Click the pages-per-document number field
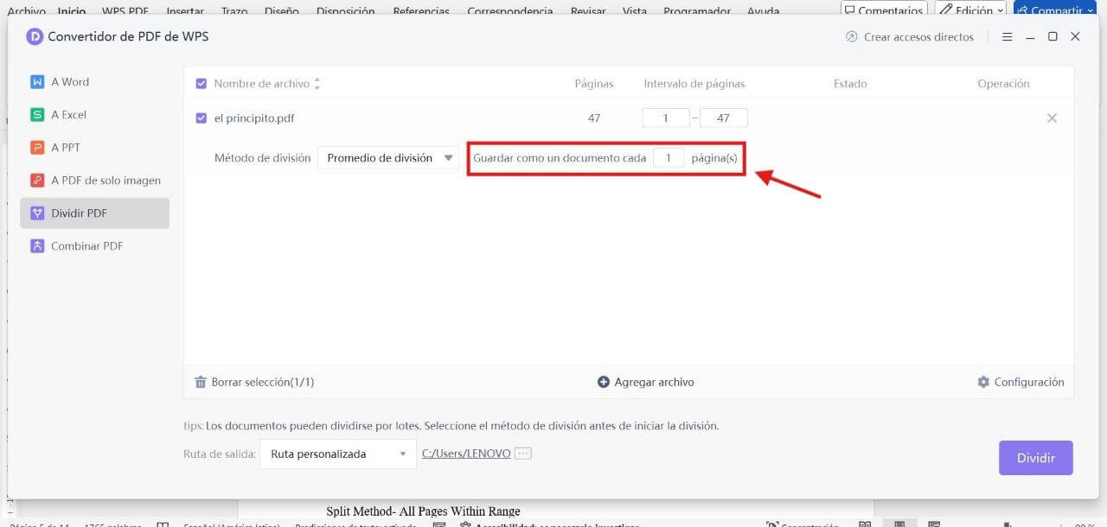This screenshot has height=527, width=1107. pyautogui.click(x=669, y=158)
